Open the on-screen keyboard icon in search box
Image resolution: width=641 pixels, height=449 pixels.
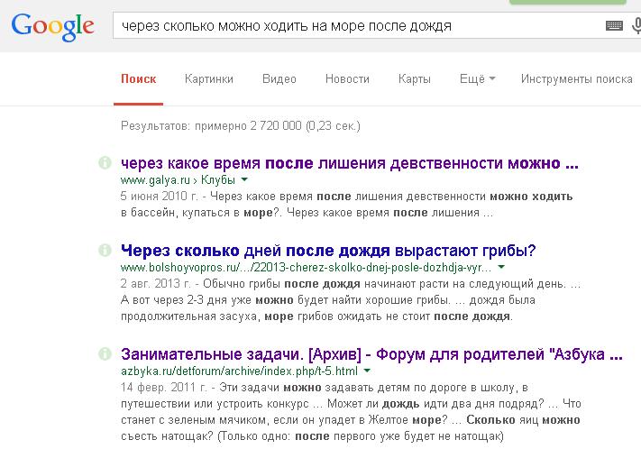point(614,26)
